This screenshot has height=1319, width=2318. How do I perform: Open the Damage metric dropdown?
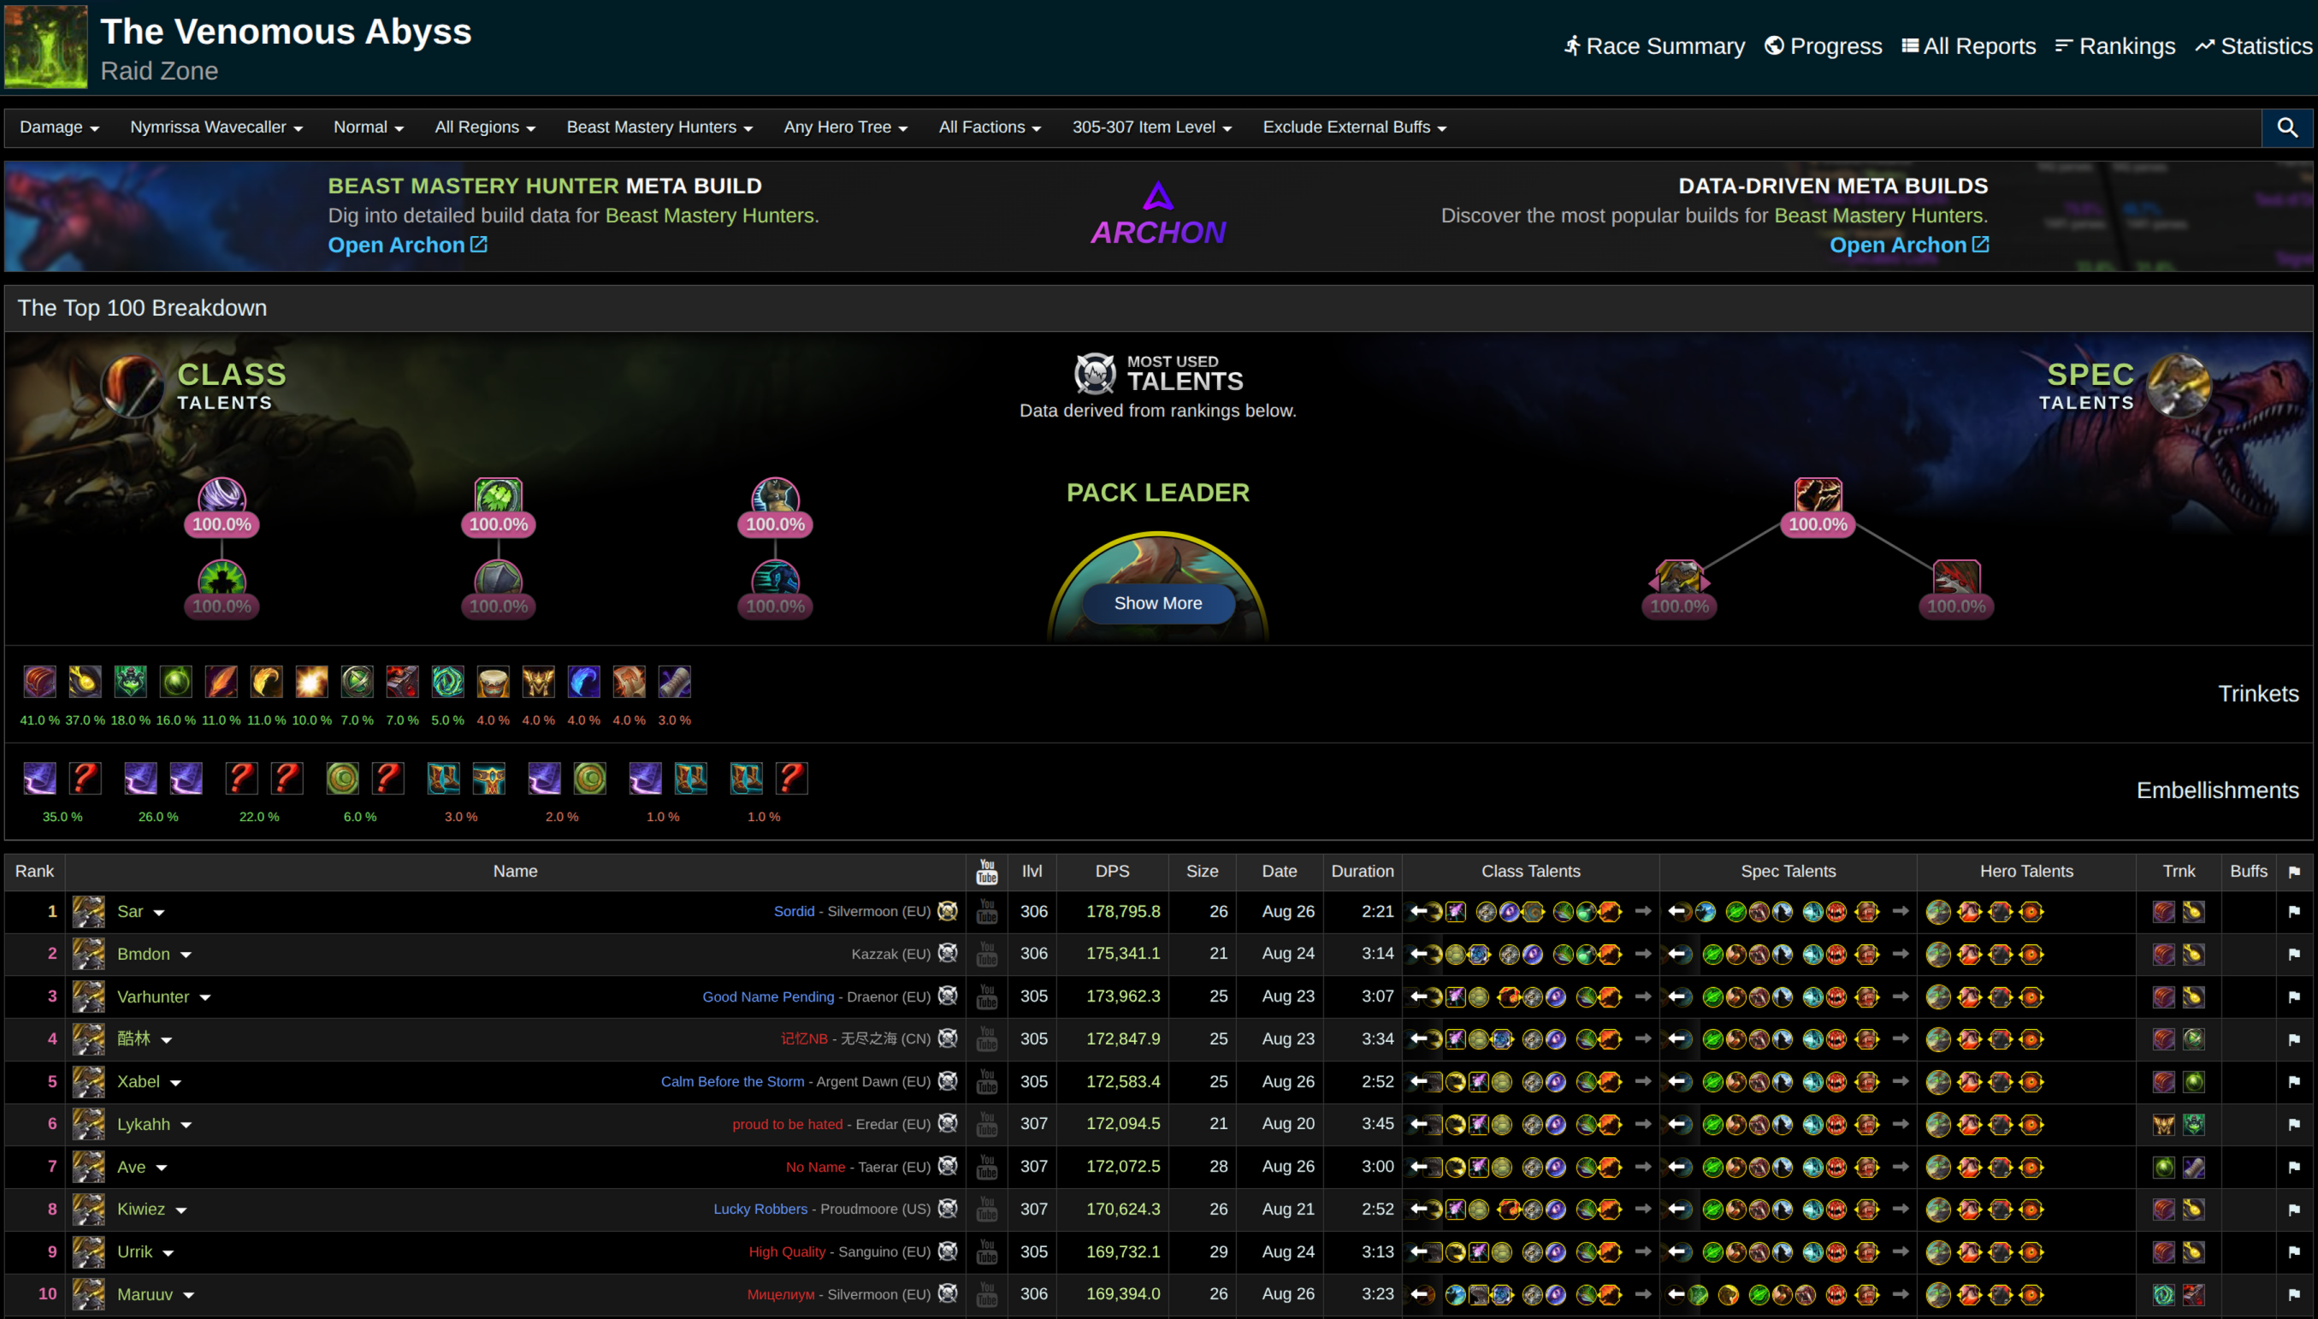60,127
